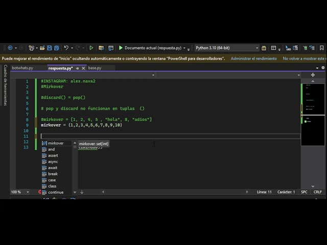The image size is (327, 245).
Task: Click the SPC indentation indicator
Action: pyautogui.click(x=304, y=192)
